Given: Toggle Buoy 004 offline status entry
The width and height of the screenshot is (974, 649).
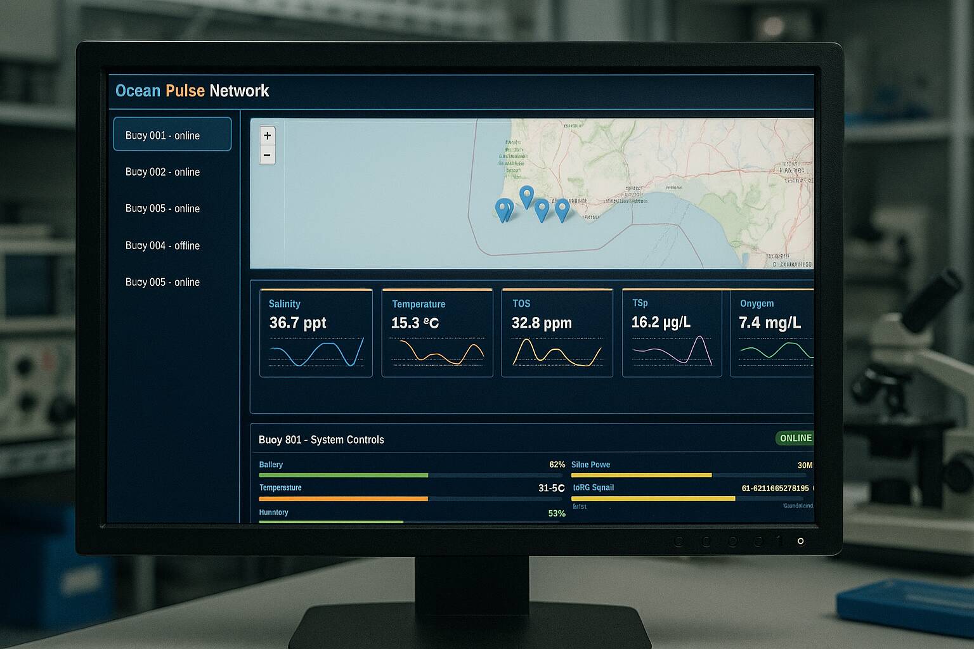Looking at the screenshot, I should [x=162, y=245].
